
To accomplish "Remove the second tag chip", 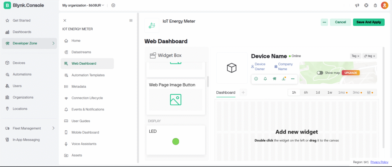I will 374,56.
